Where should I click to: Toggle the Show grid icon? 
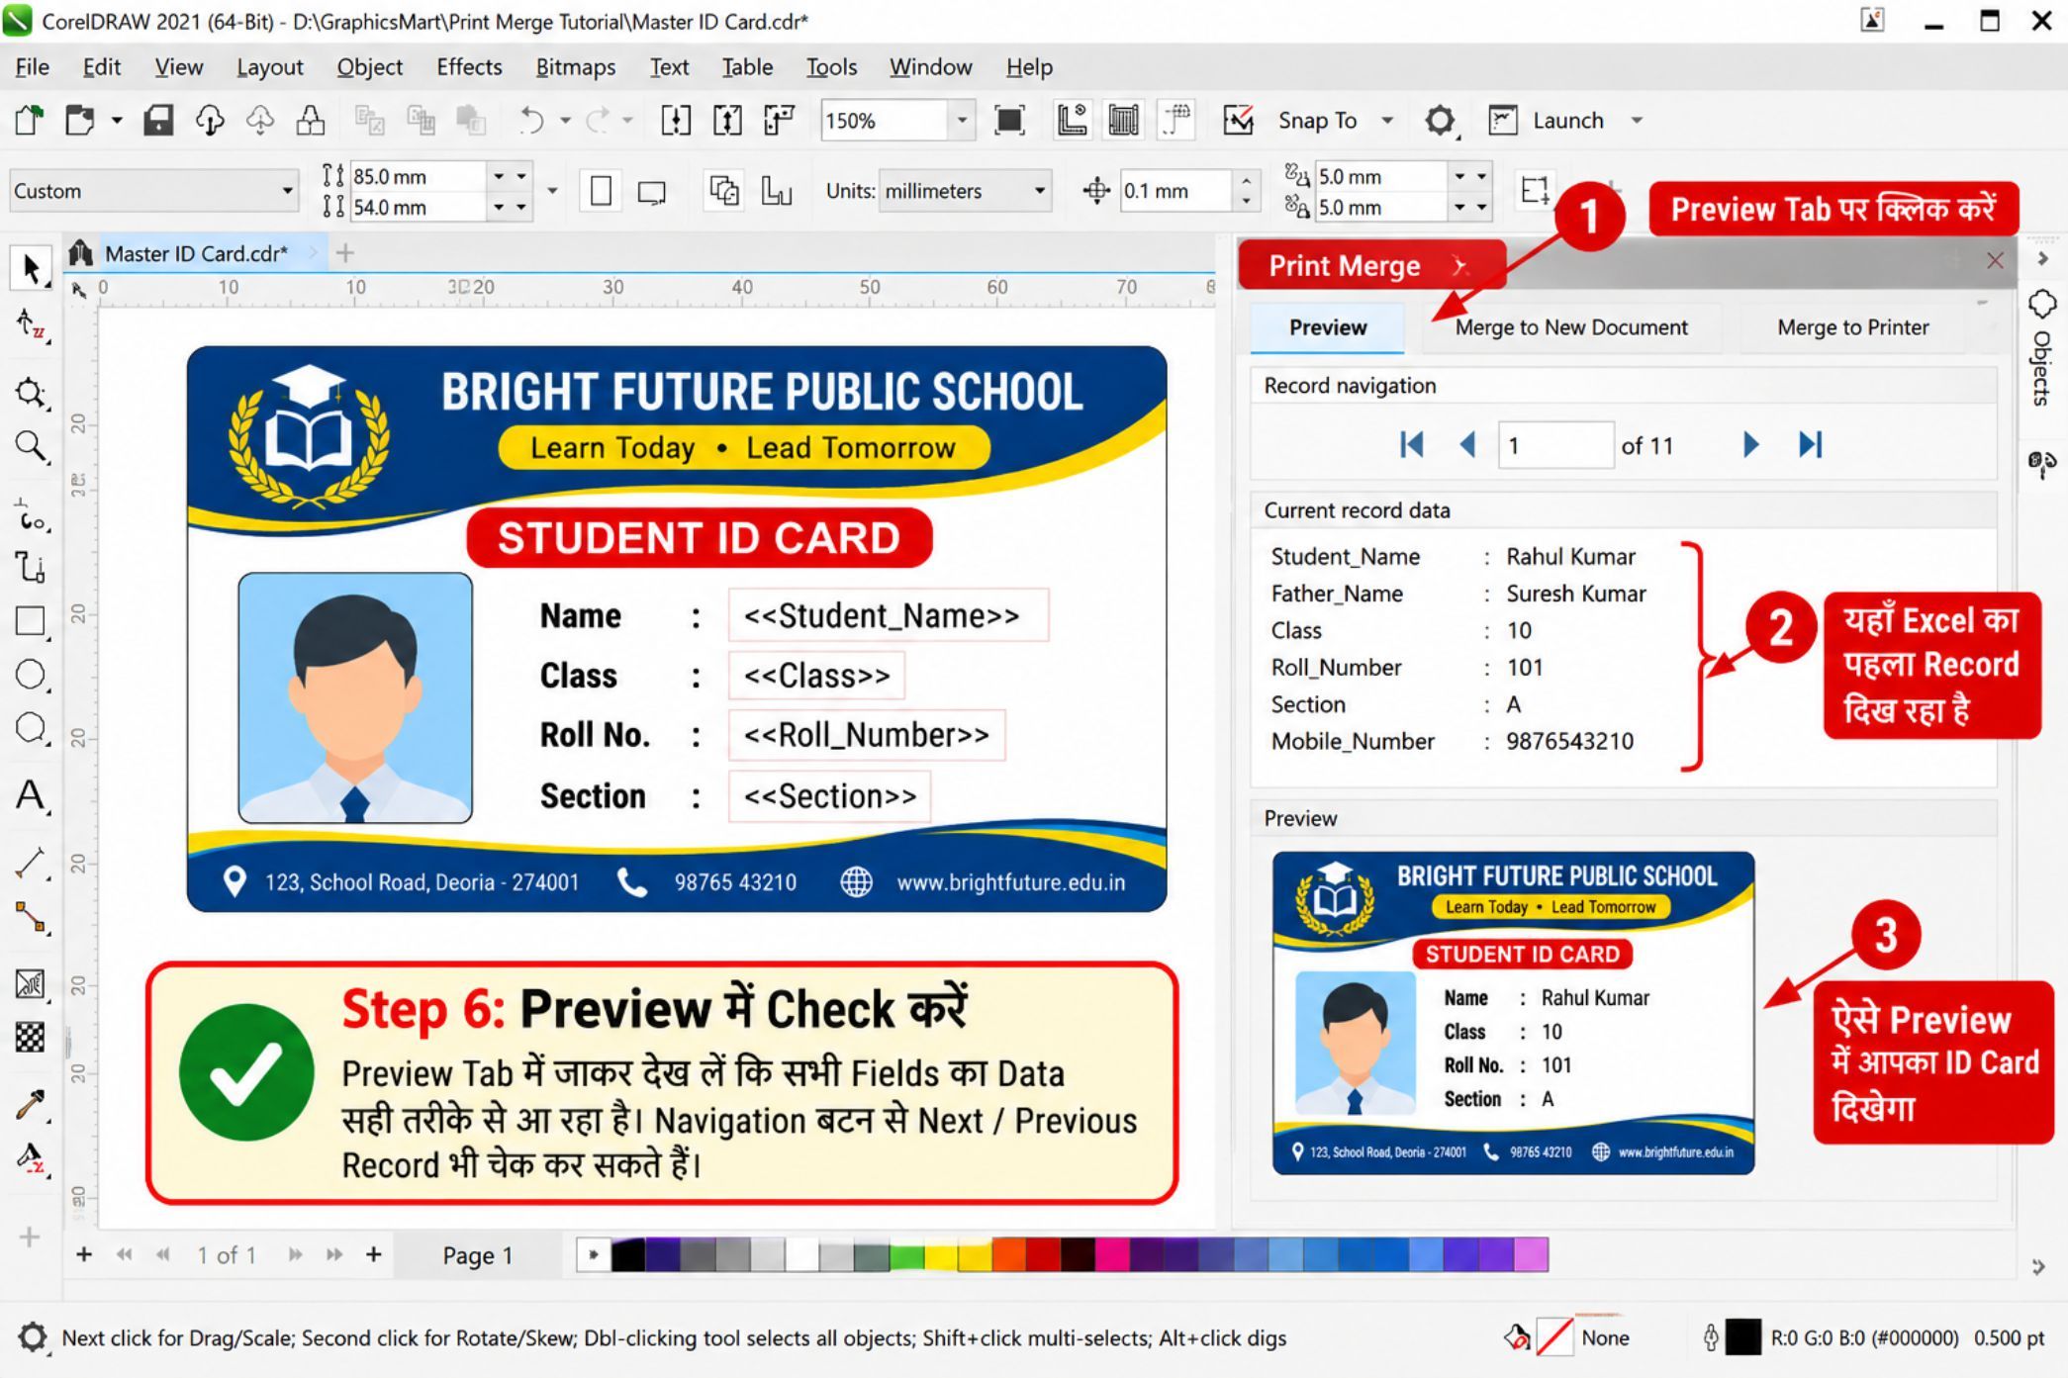[x=1123, y=121]
